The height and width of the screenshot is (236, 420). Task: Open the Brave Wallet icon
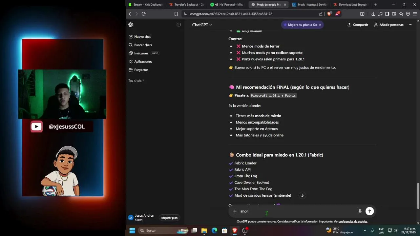pos(394,14)
